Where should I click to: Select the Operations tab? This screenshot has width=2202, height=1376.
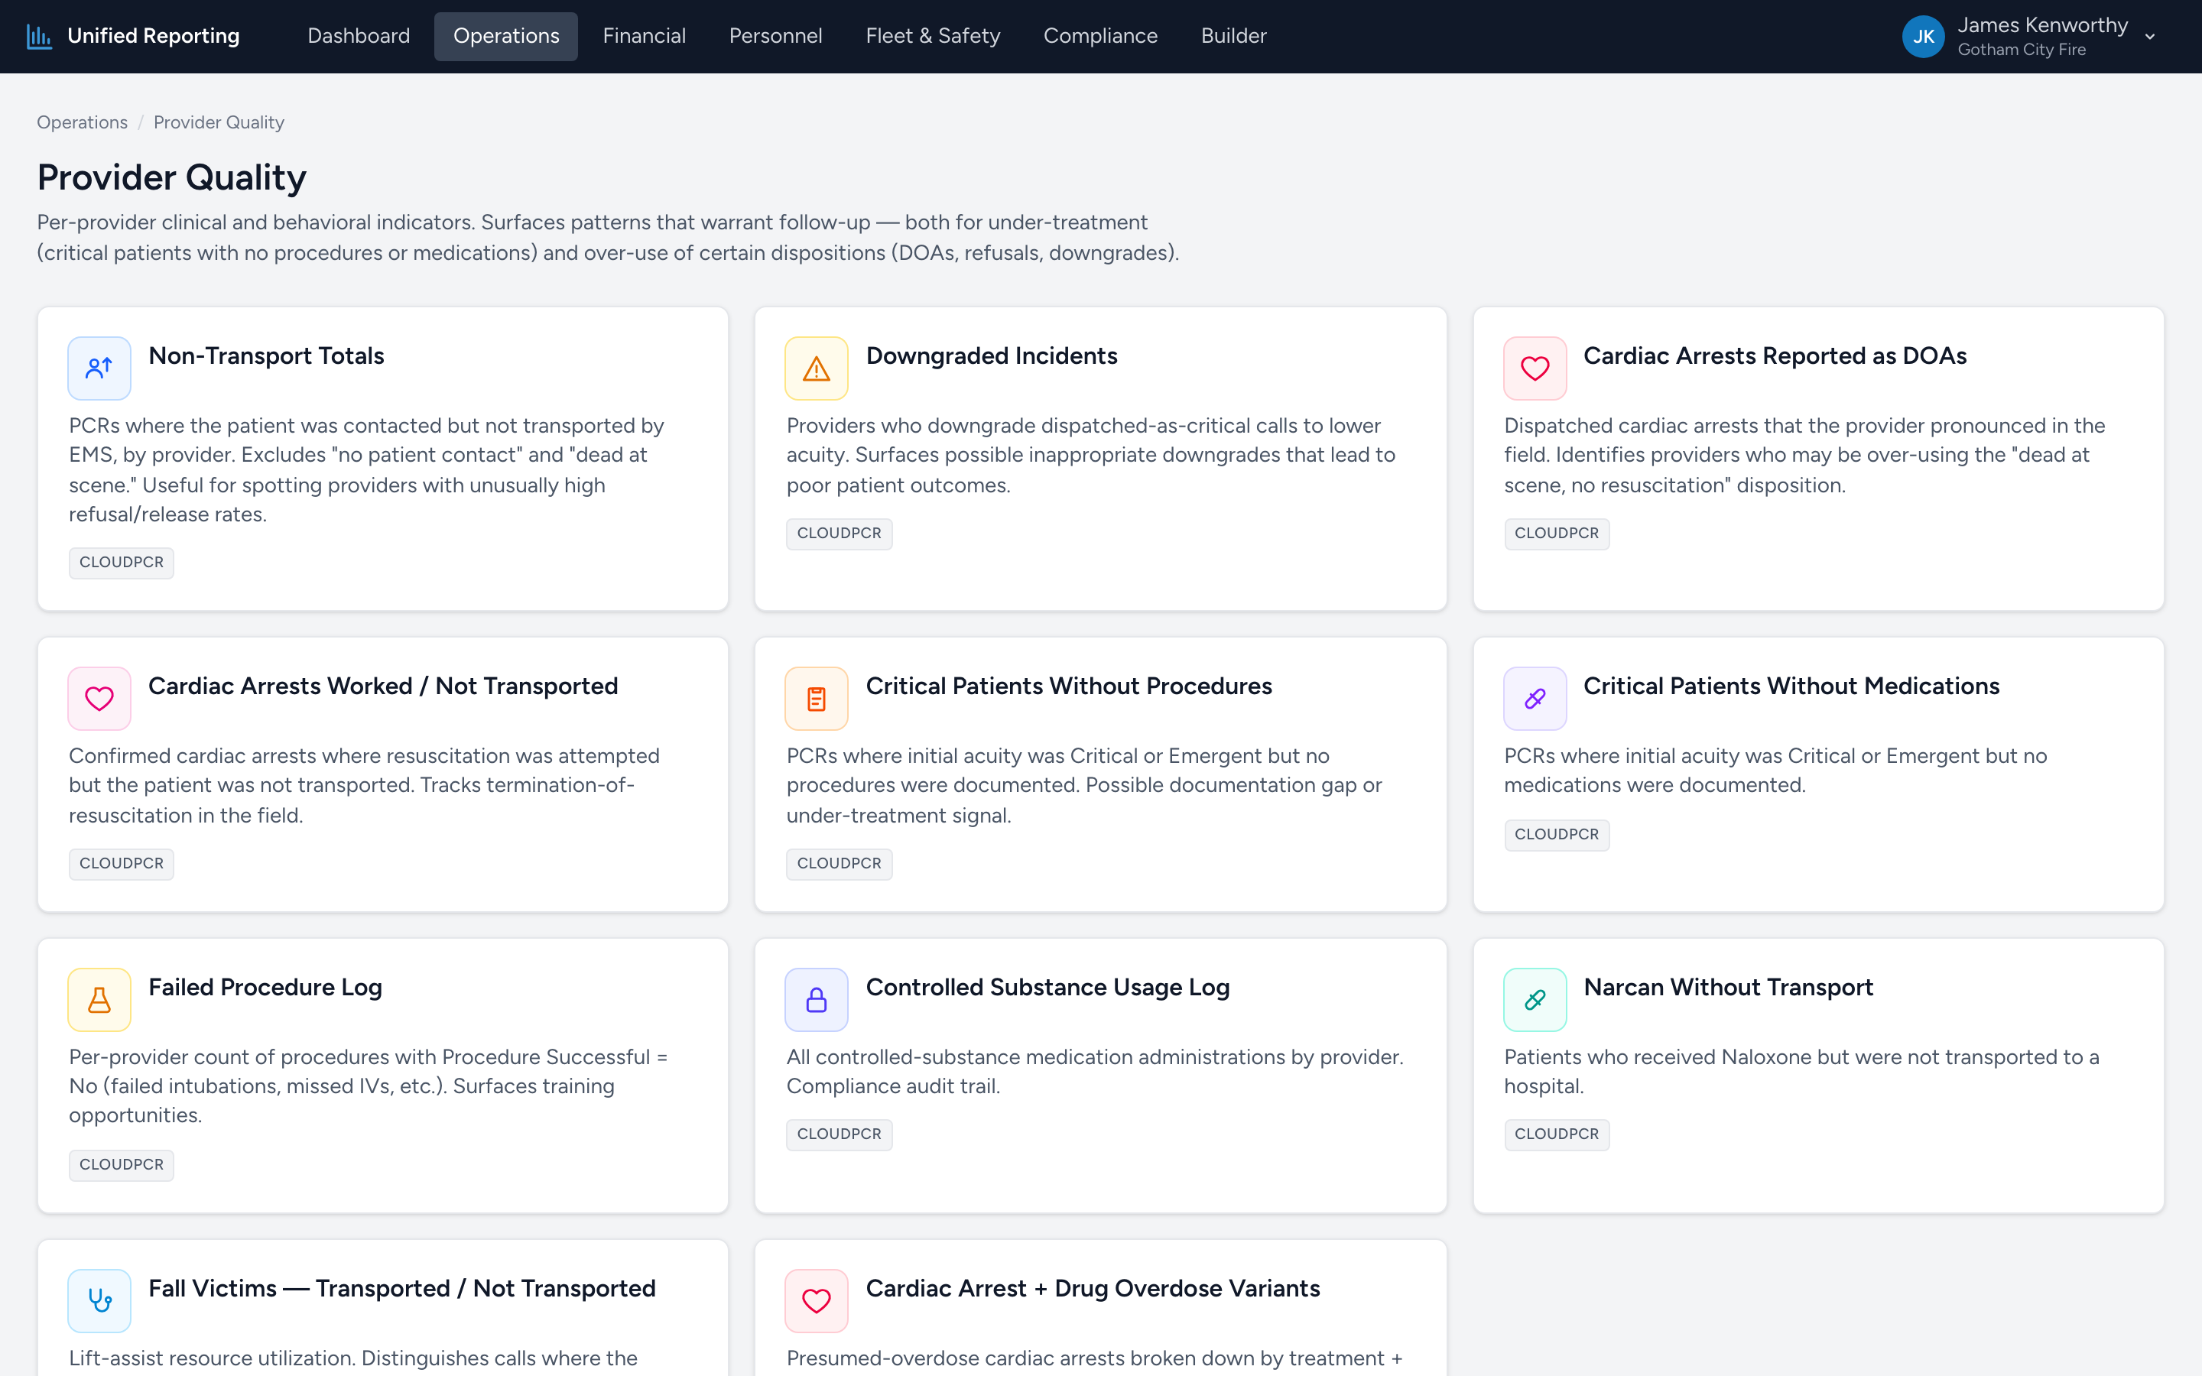point(506,37)
